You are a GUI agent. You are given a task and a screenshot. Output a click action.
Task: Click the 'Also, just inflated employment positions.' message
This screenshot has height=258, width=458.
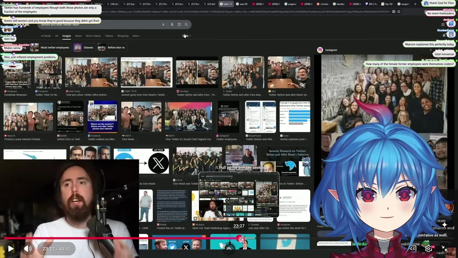coord(30,57)
